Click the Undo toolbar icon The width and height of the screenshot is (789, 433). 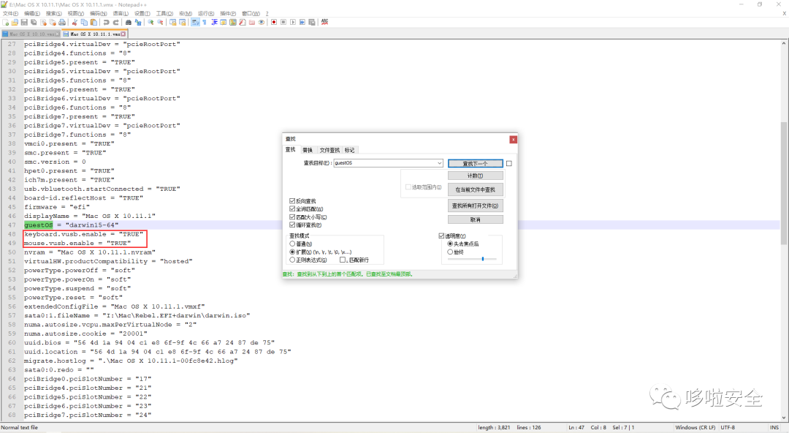(107, 22)
